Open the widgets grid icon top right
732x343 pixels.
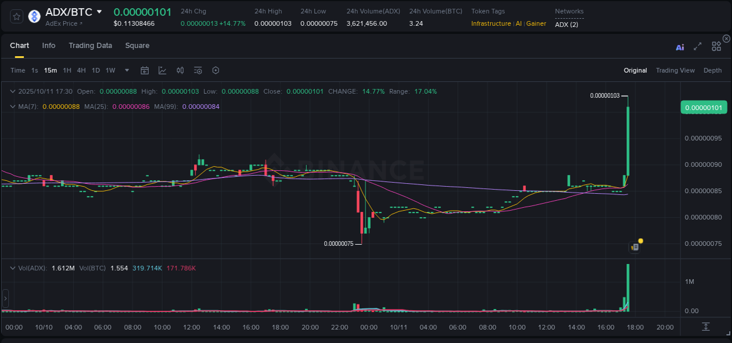click(x=716, y=47)
